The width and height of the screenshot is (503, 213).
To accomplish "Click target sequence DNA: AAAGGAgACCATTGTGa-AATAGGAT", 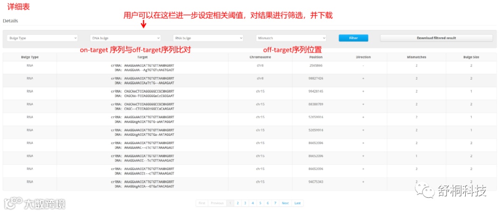I will click(144, 134).
